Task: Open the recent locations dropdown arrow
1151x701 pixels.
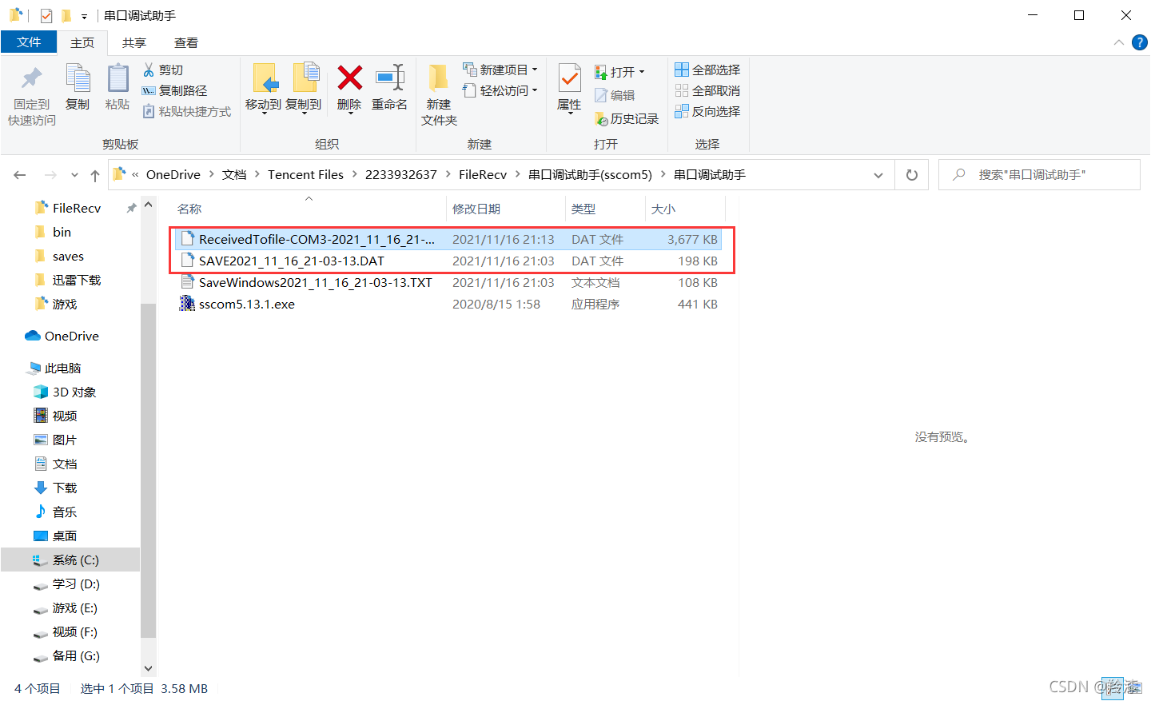Action: pos(74,175)
